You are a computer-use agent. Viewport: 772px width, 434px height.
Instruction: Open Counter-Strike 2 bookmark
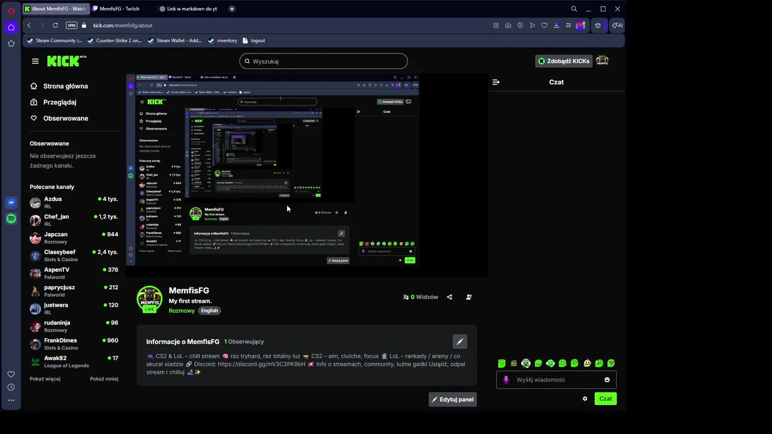coord(115,40)
